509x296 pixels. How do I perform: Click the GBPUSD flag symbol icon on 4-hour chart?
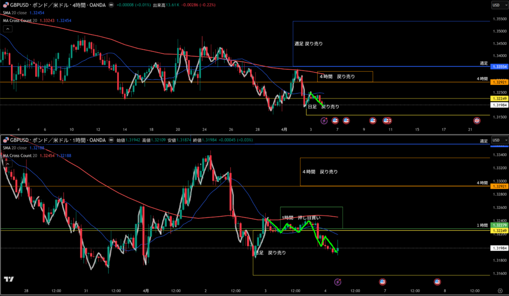pyautogui.click(x=6, y=5)
